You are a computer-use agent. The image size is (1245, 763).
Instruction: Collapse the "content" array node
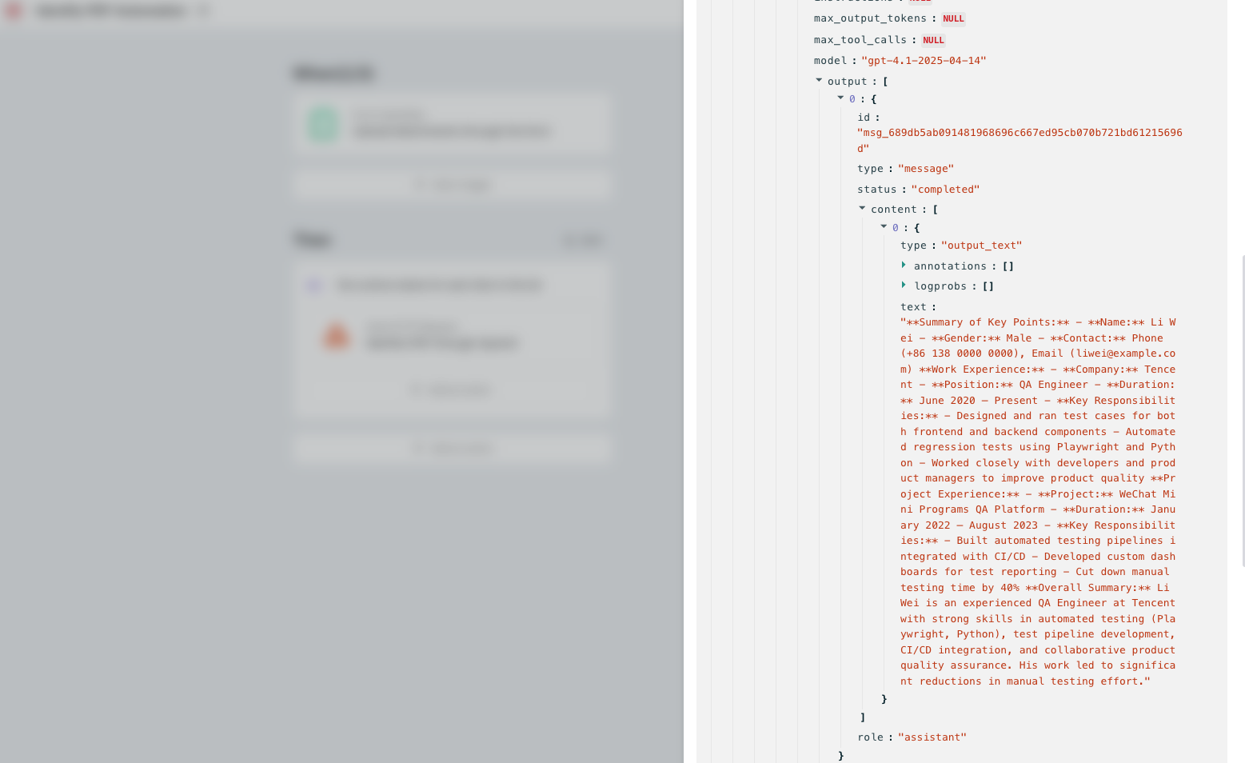(x=862, y=208)
